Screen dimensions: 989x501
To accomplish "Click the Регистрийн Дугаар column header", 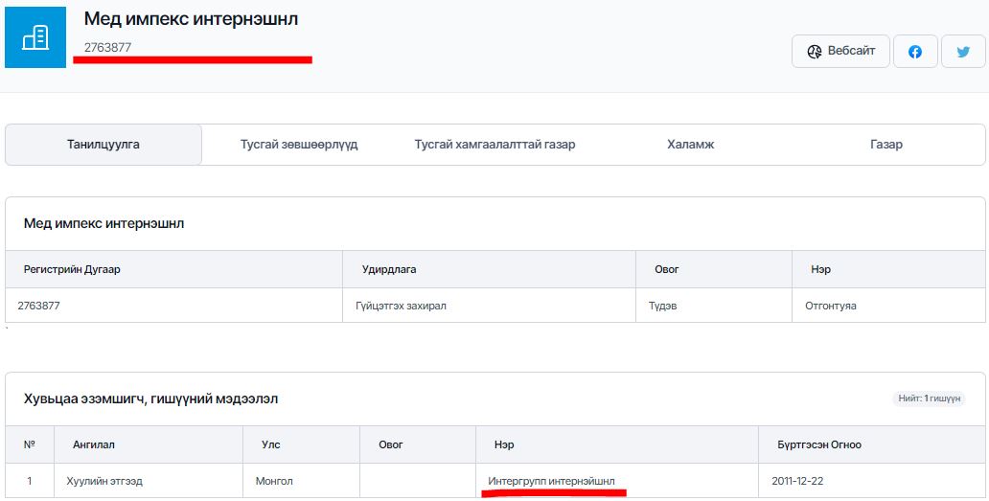I will (x=72, y=269).
